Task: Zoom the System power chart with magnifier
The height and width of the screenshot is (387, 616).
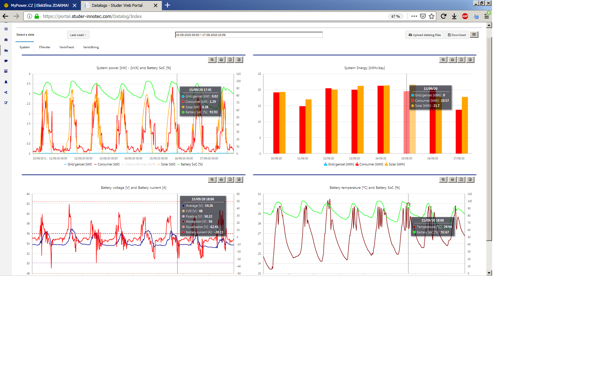Action: click(212, 60)
